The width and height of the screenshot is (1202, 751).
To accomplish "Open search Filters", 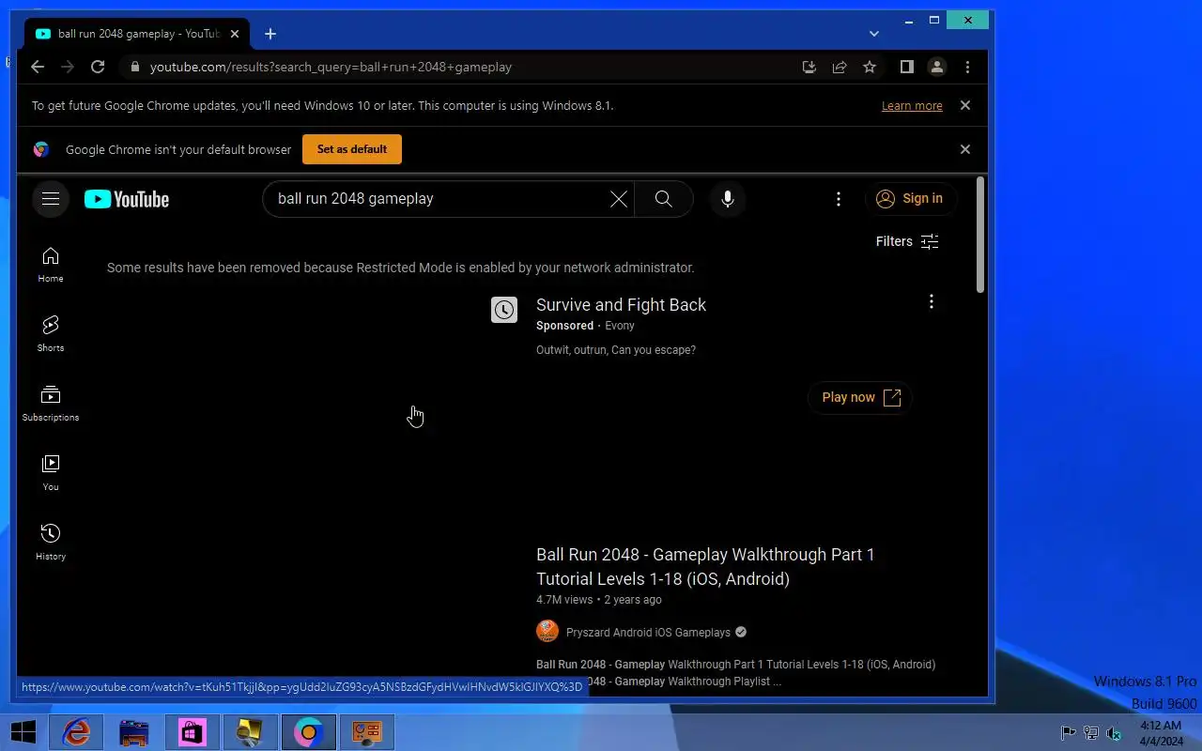I will tap(907, 241).
